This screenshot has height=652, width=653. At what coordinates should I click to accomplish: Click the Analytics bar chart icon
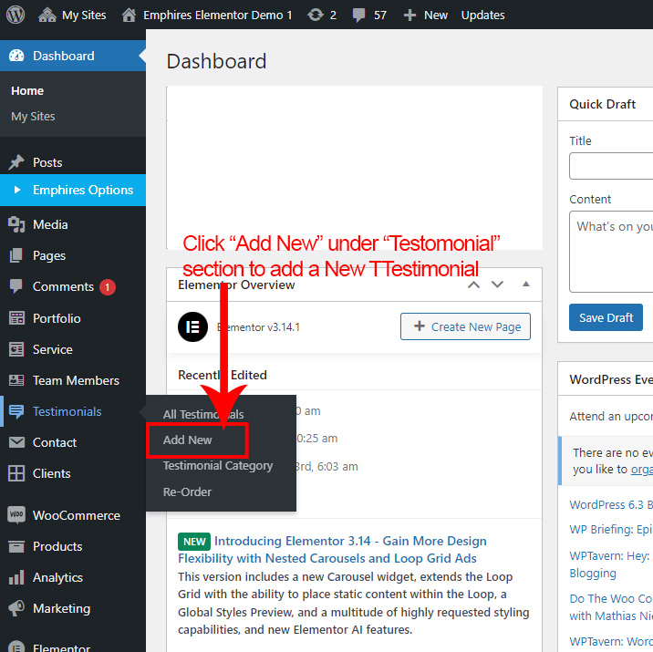[16, 577]
